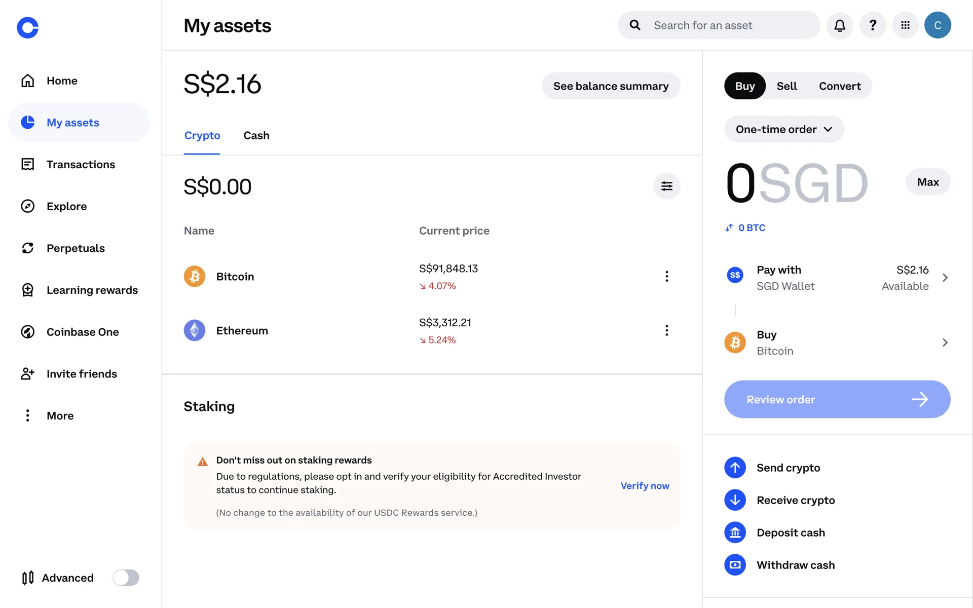Screen dimensions: 973x608
Task: Open the apps grid icon
Action: click(905, 25)
